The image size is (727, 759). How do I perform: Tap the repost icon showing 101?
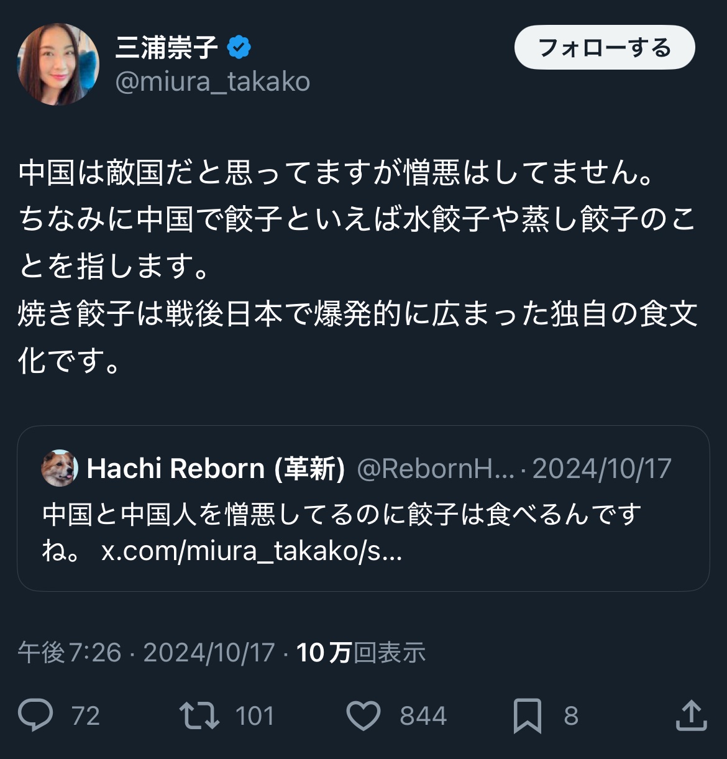[x=199, y=715]
